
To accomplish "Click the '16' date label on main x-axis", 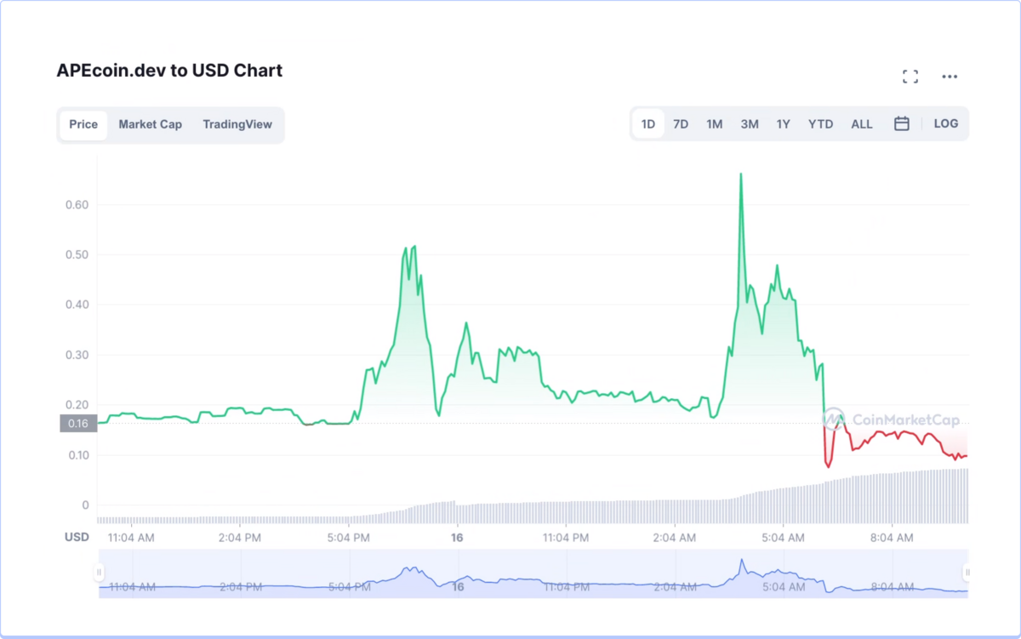I will coord(458,538).
